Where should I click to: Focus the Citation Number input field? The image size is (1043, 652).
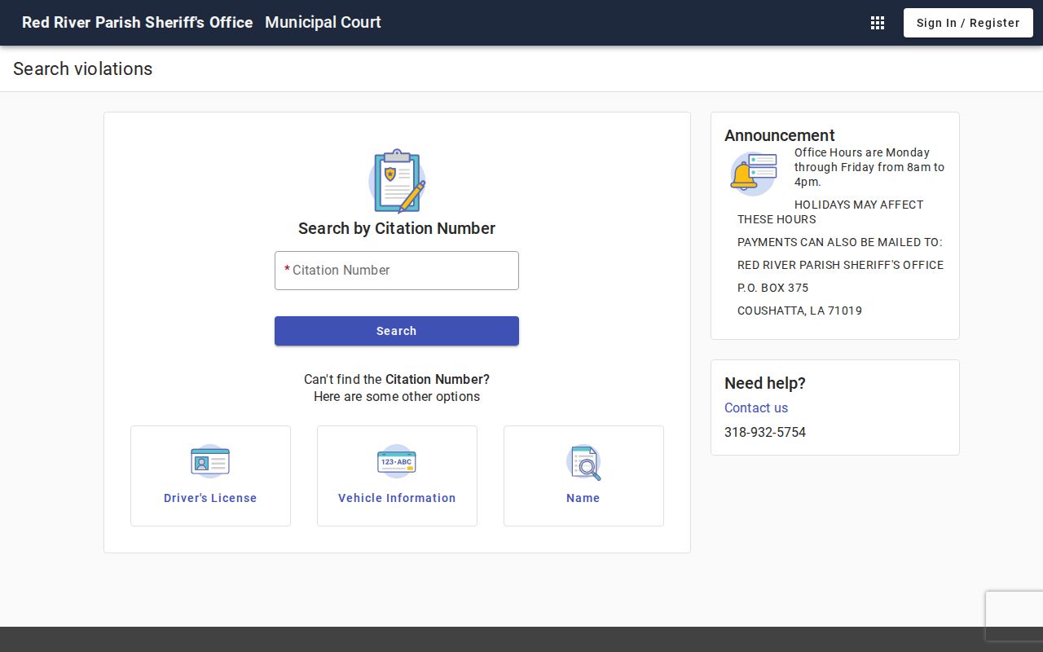[x=397, y=271]
